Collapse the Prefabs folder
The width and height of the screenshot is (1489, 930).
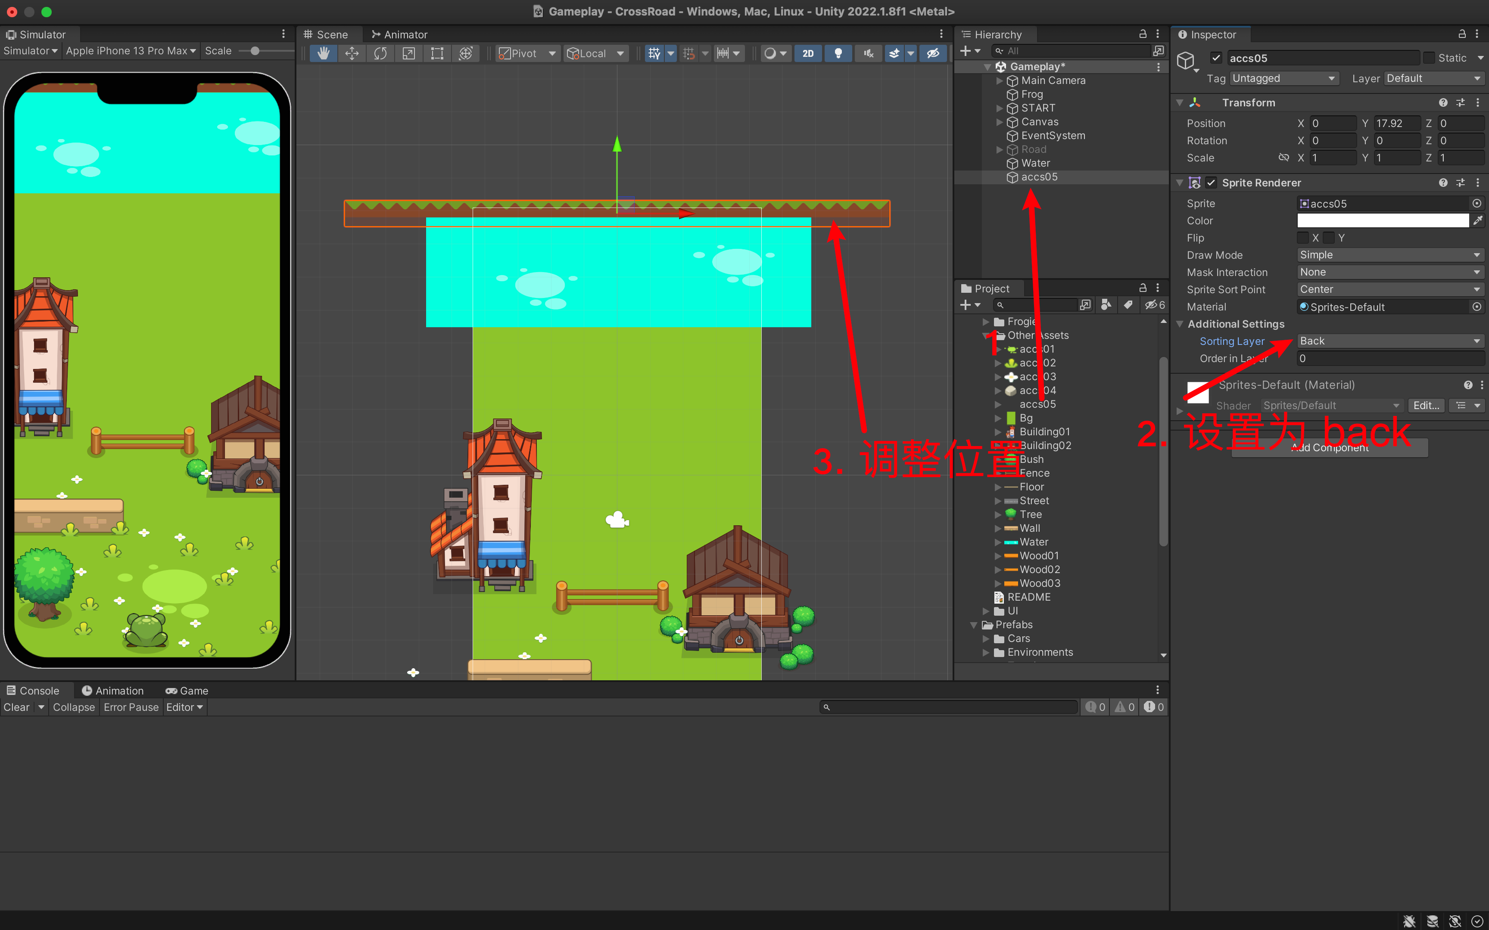click(x=974, y=625)
